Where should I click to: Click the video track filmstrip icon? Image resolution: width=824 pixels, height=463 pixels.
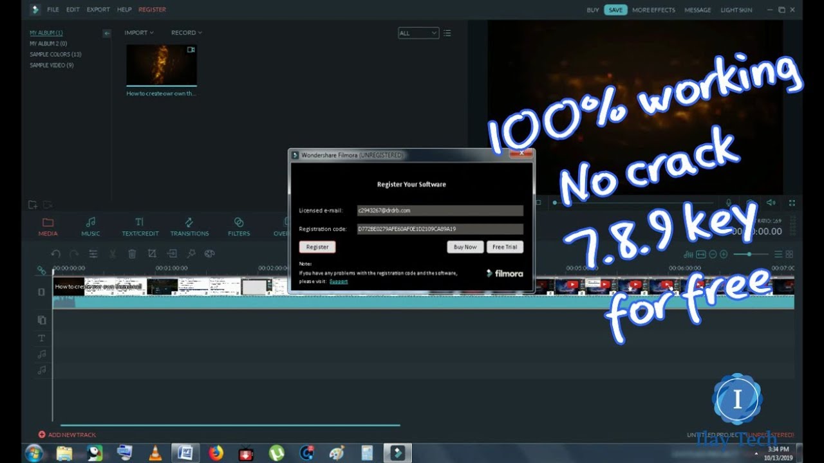(41, 291)
